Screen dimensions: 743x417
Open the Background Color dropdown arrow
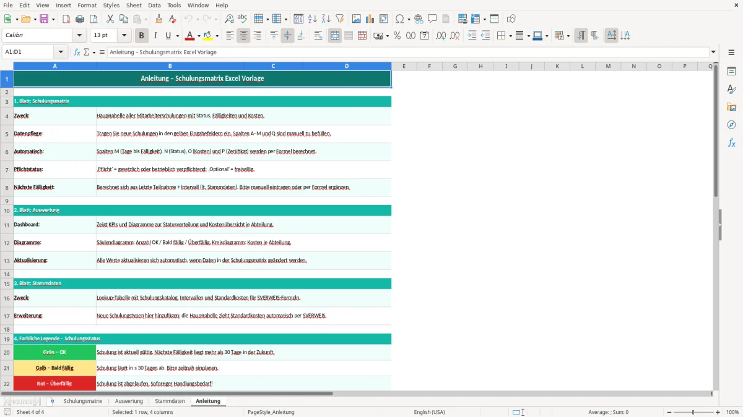click(217, 36)
